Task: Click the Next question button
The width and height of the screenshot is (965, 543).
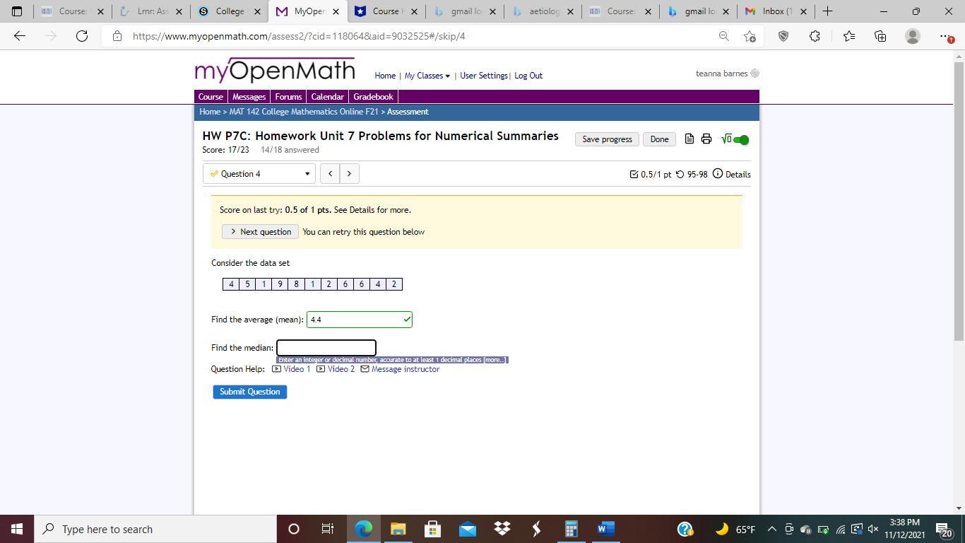Action: tap(260, 232)
